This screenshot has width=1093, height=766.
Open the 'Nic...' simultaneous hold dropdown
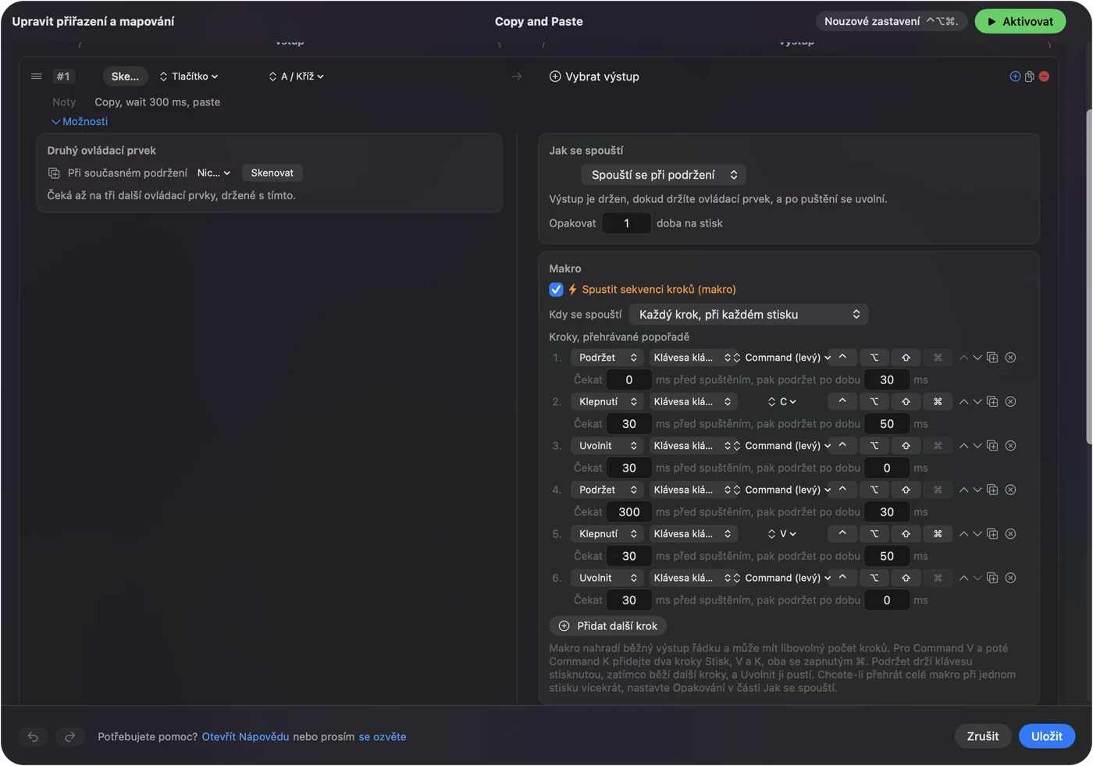coord(214,173)
